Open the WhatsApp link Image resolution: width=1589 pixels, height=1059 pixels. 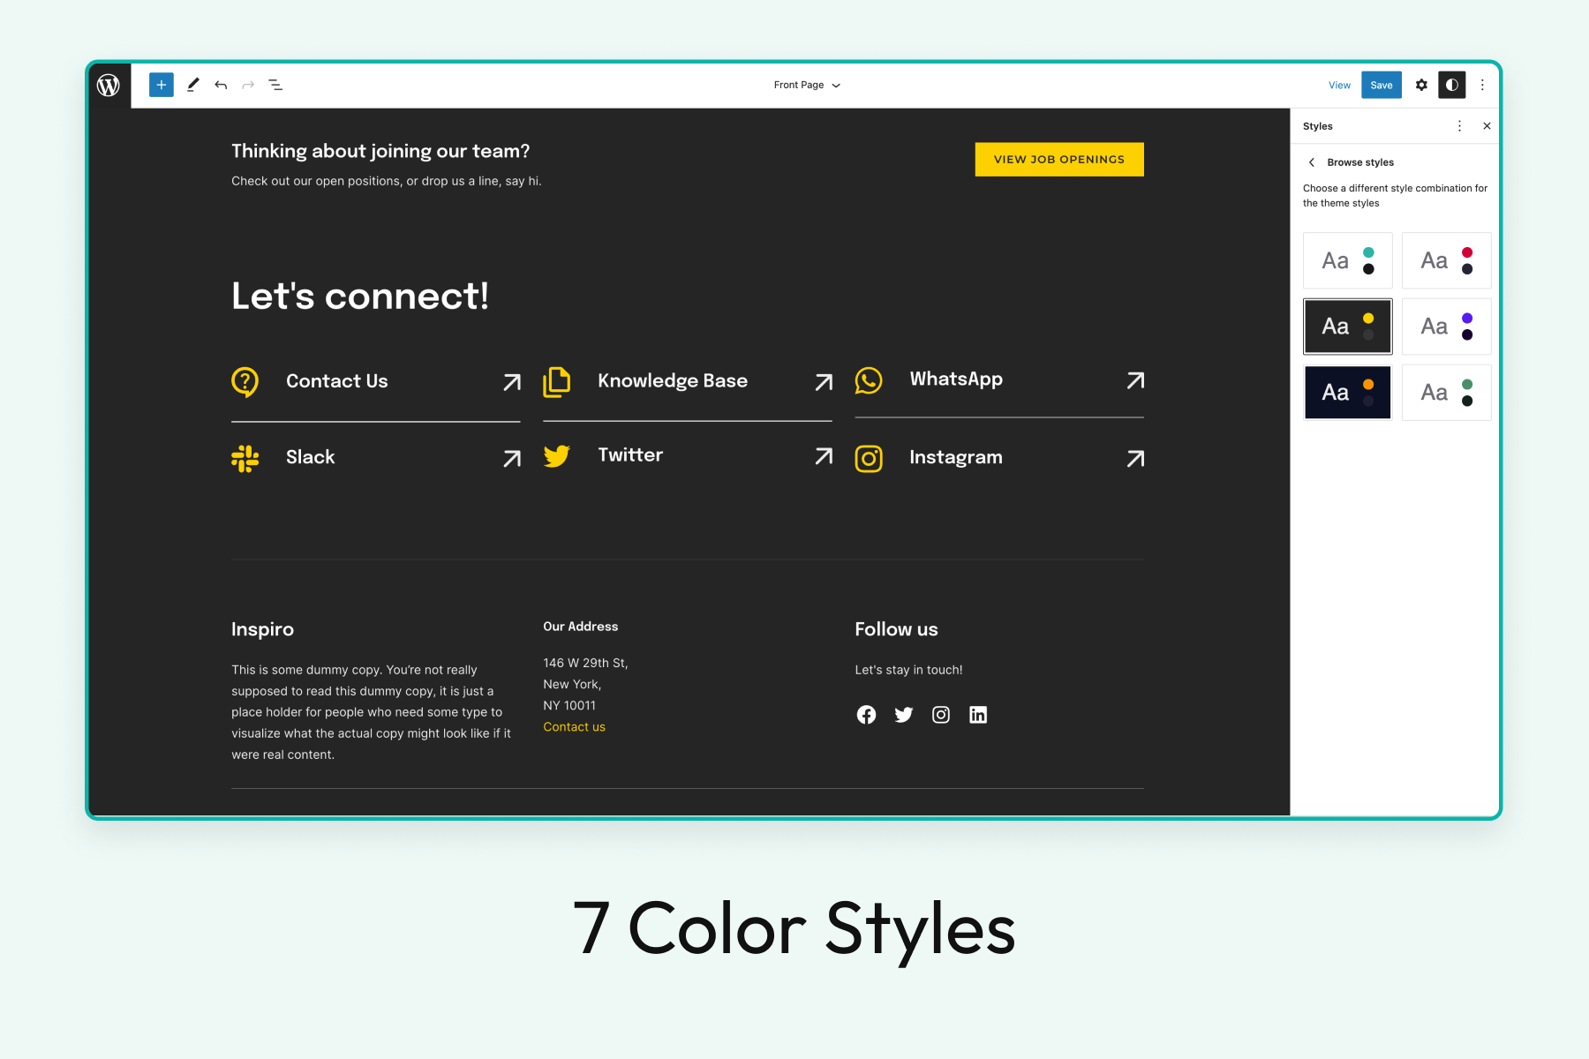[x=956, y=379]
